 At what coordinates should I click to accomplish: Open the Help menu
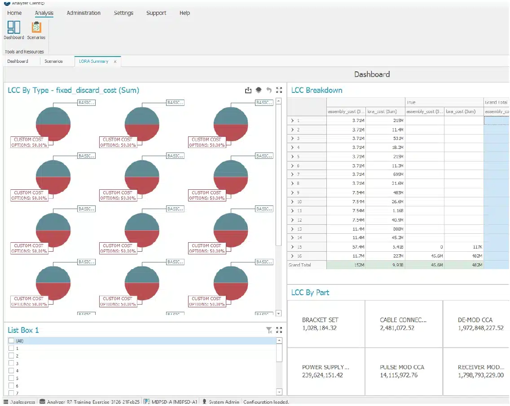[x=185, y=13]
